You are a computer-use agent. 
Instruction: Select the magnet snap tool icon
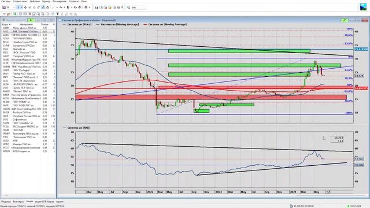tap(86, 8)
